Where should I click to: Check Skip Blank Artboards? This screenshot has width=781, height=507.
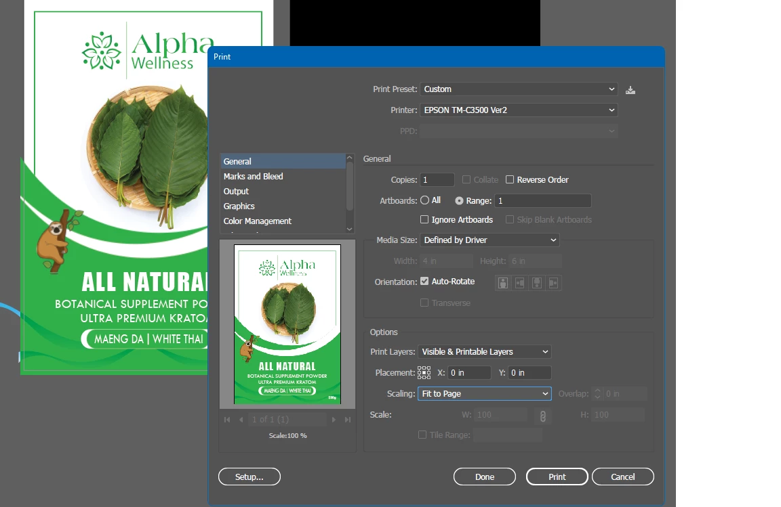pyautogui.click(x=510, y=219)
